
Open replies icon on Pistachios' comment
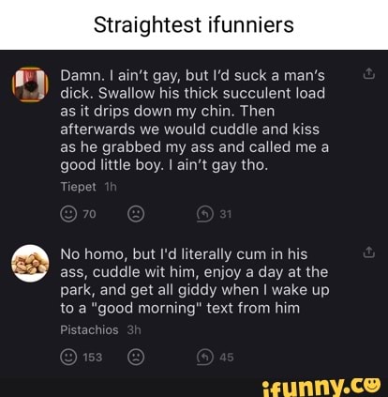pos(205,358)
